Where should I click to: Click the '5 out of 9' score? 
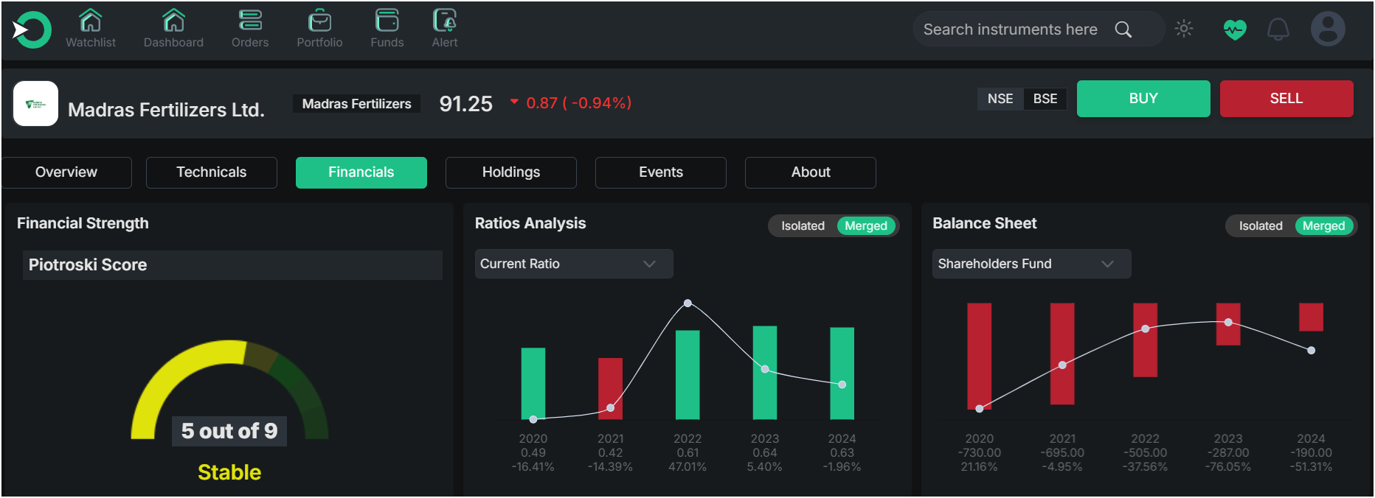click(x=229, y=431)
